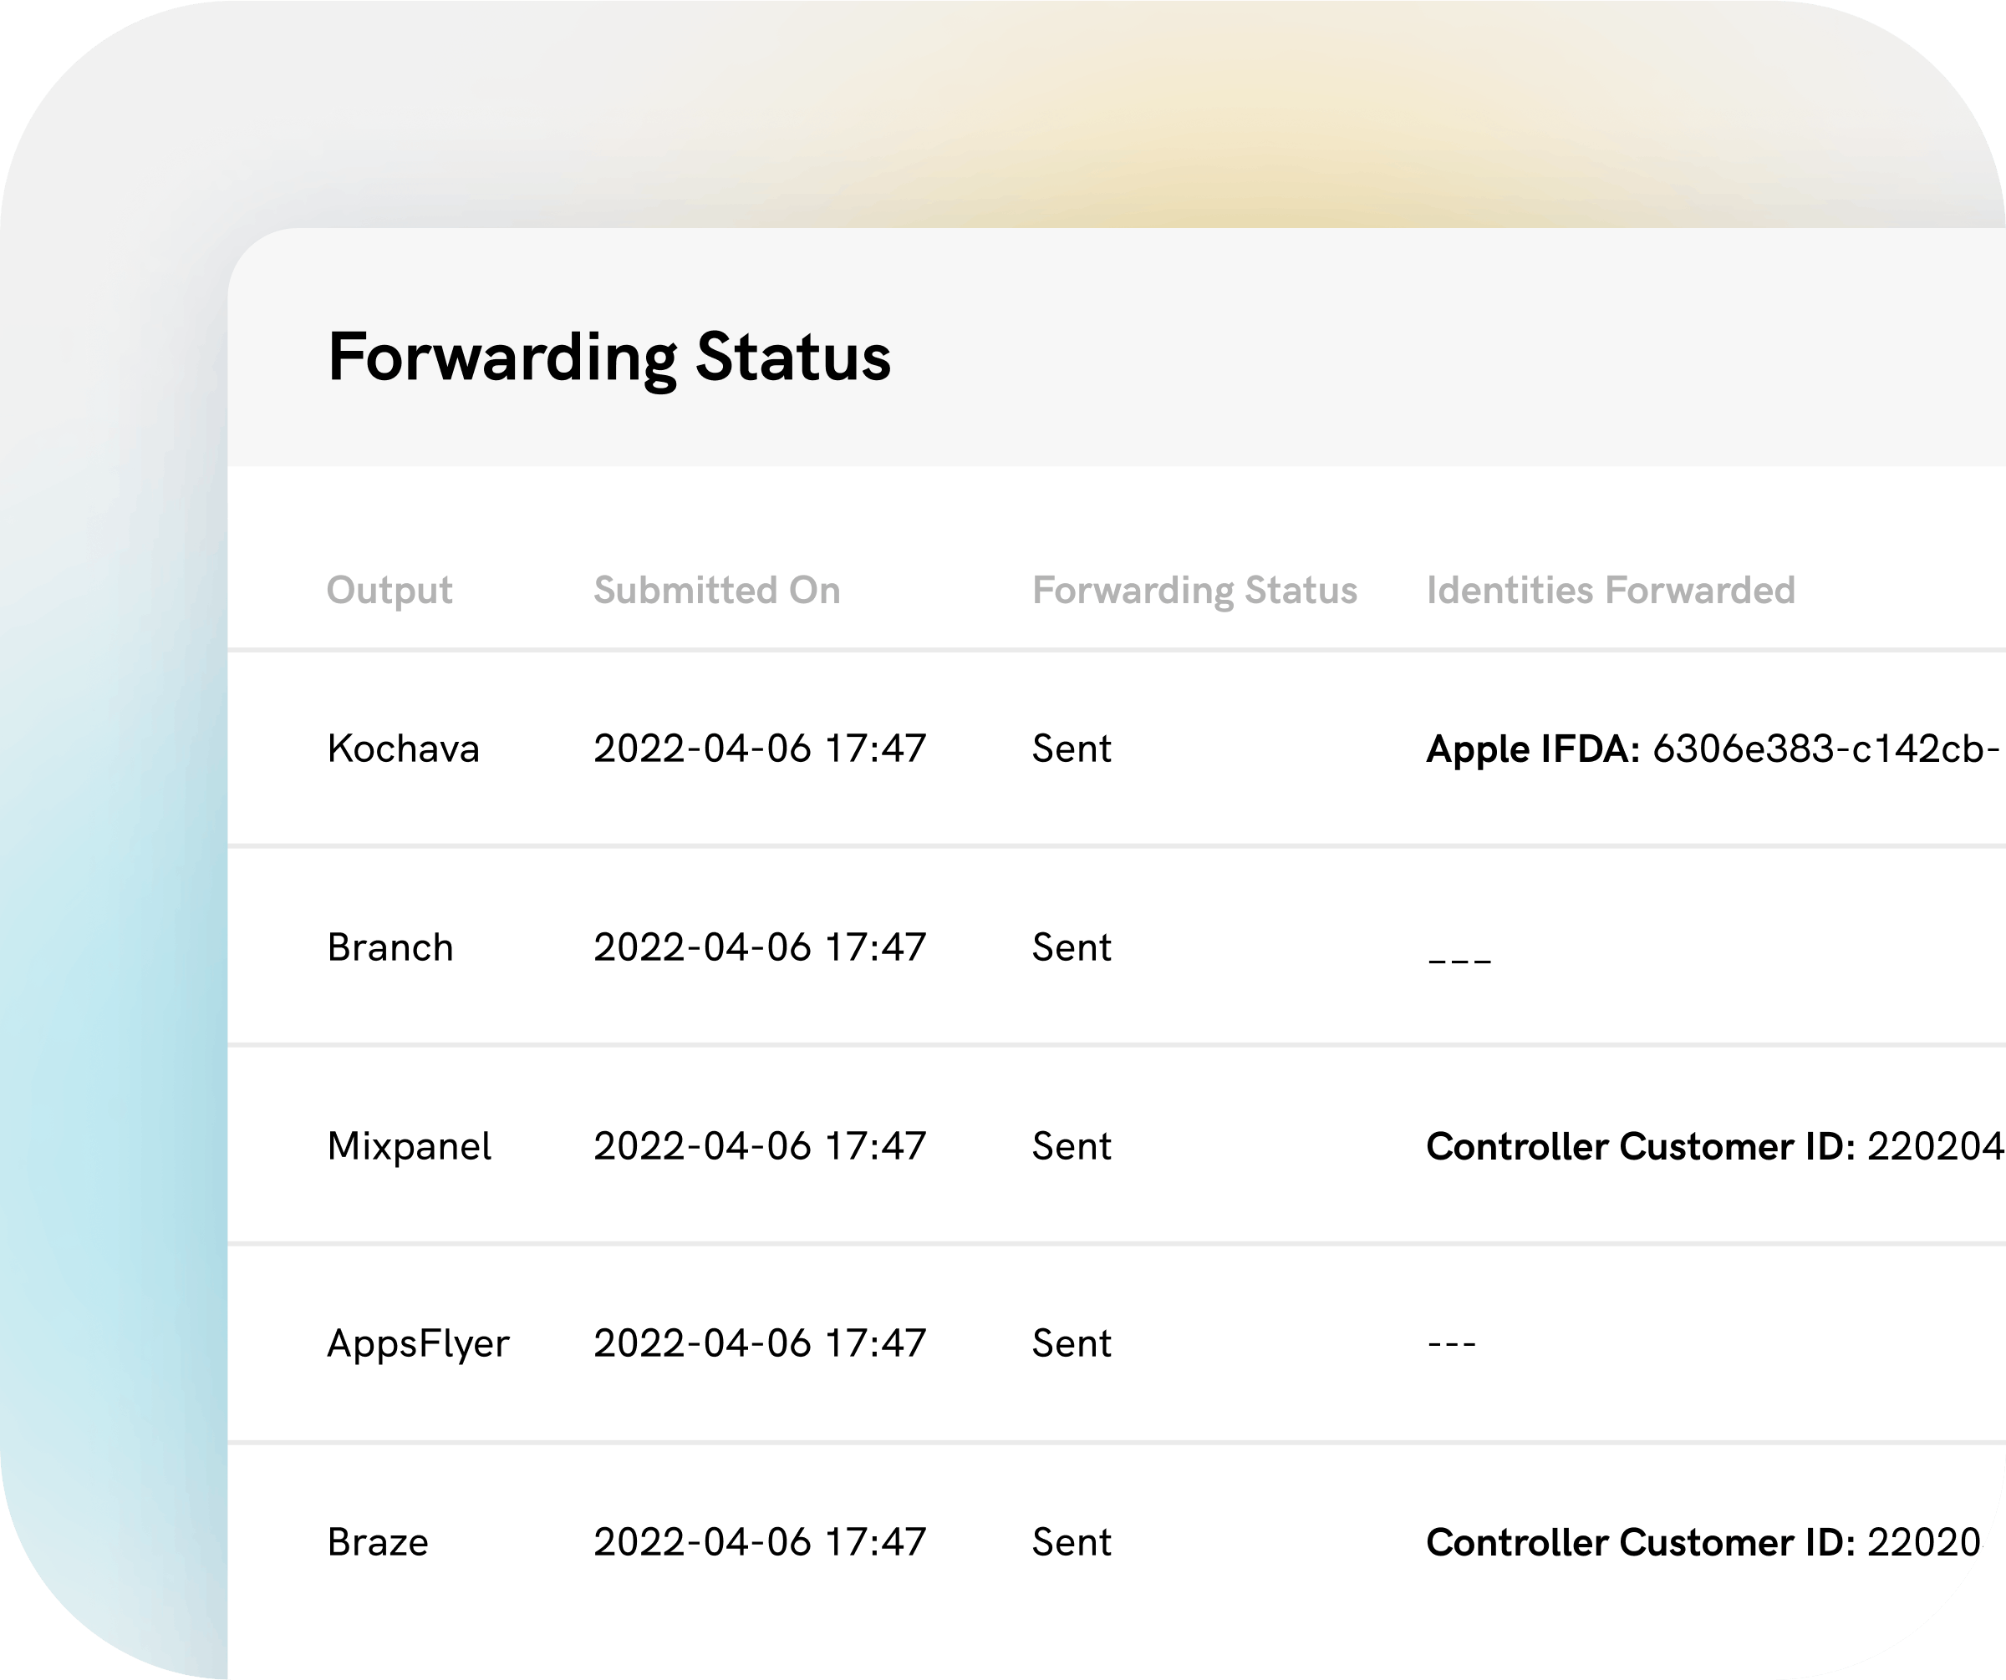Click Sent status in Mixpanel row
The width and height of the screenshot is (2006, 1680).
(1072, 1145)
